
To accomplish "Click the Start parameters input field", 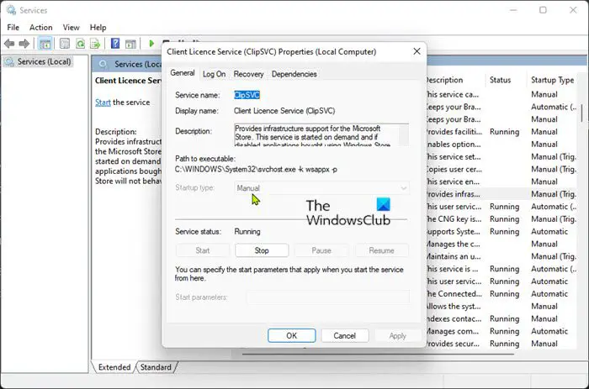I will point(328,297).
